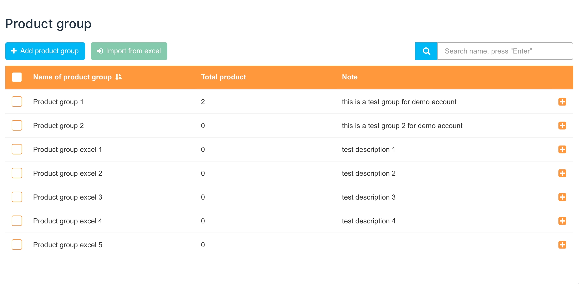Focus the Search name input field
Screen dimensions: 579x284
[505, 51]
